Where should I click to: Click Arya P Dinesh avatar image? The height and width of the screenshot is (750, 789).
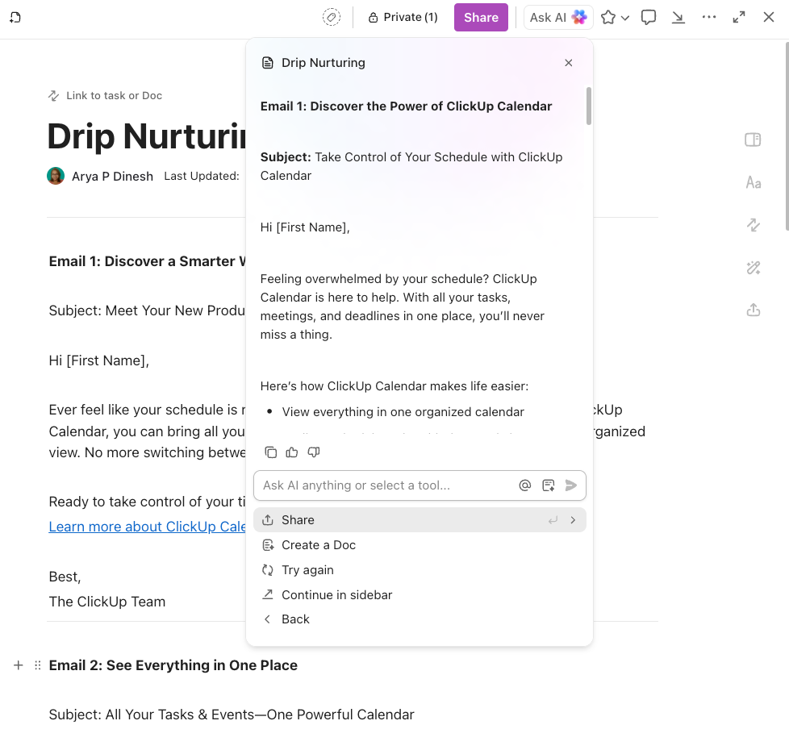click(56, 176)
